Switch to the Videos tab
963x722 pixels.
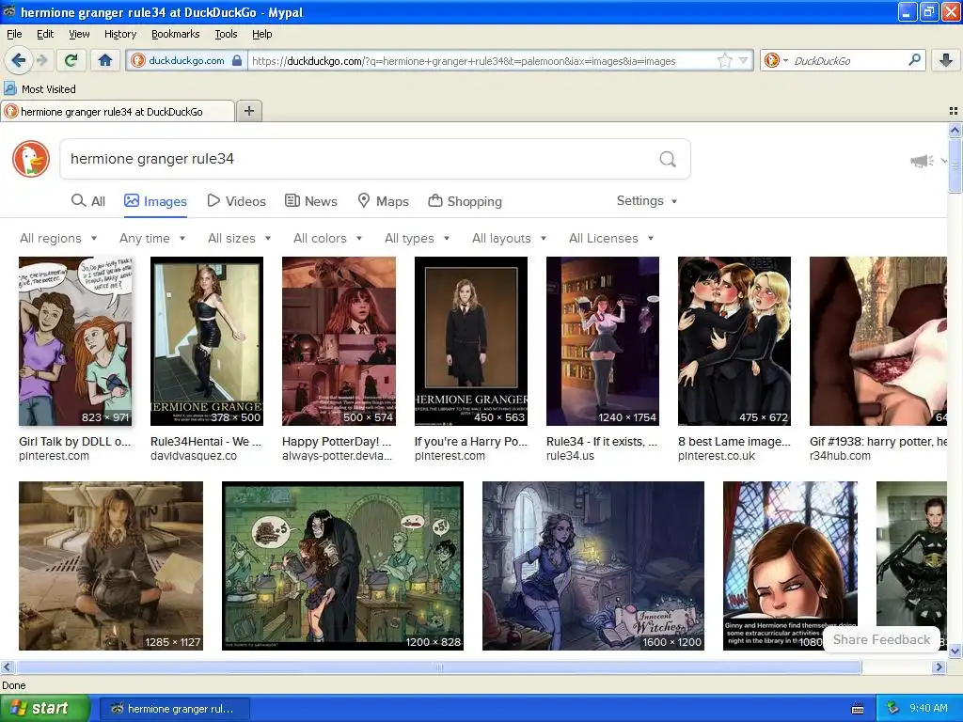[236, 201]
